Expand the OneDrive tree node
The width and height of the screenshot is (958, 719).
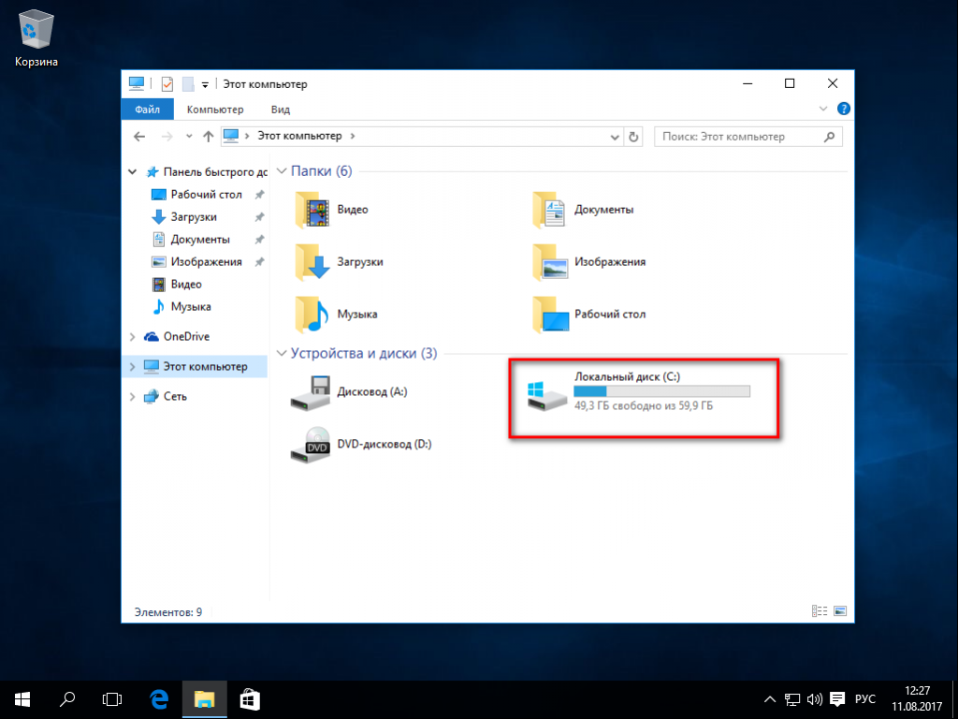pyautogui.click(x=131, y=337)
